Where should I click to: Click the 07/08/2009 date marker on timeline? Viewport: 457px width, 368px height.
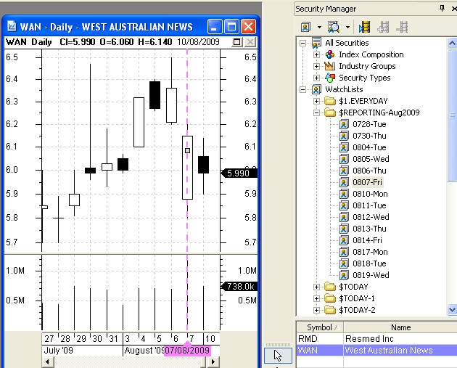click(187, 350)
